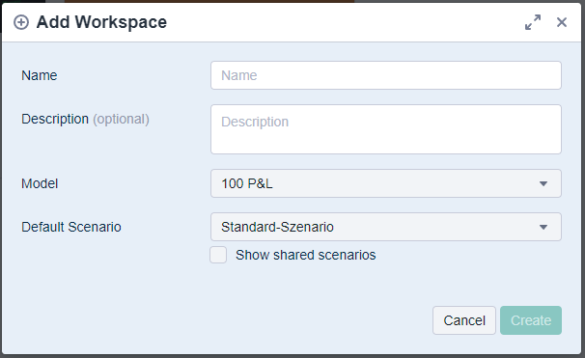This screenshot has height=358, width=585.
Task: Click the 'Name' field label
Action: [40, 75]
